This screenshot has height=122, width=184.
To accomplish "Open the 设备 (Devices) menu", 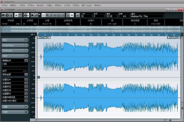I will pyautogui.click(x=76, y=6).
